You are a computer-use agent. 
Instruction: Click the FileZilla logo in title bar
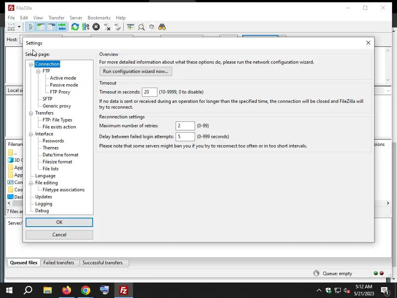pyautogui.click(x=11, y=8)
